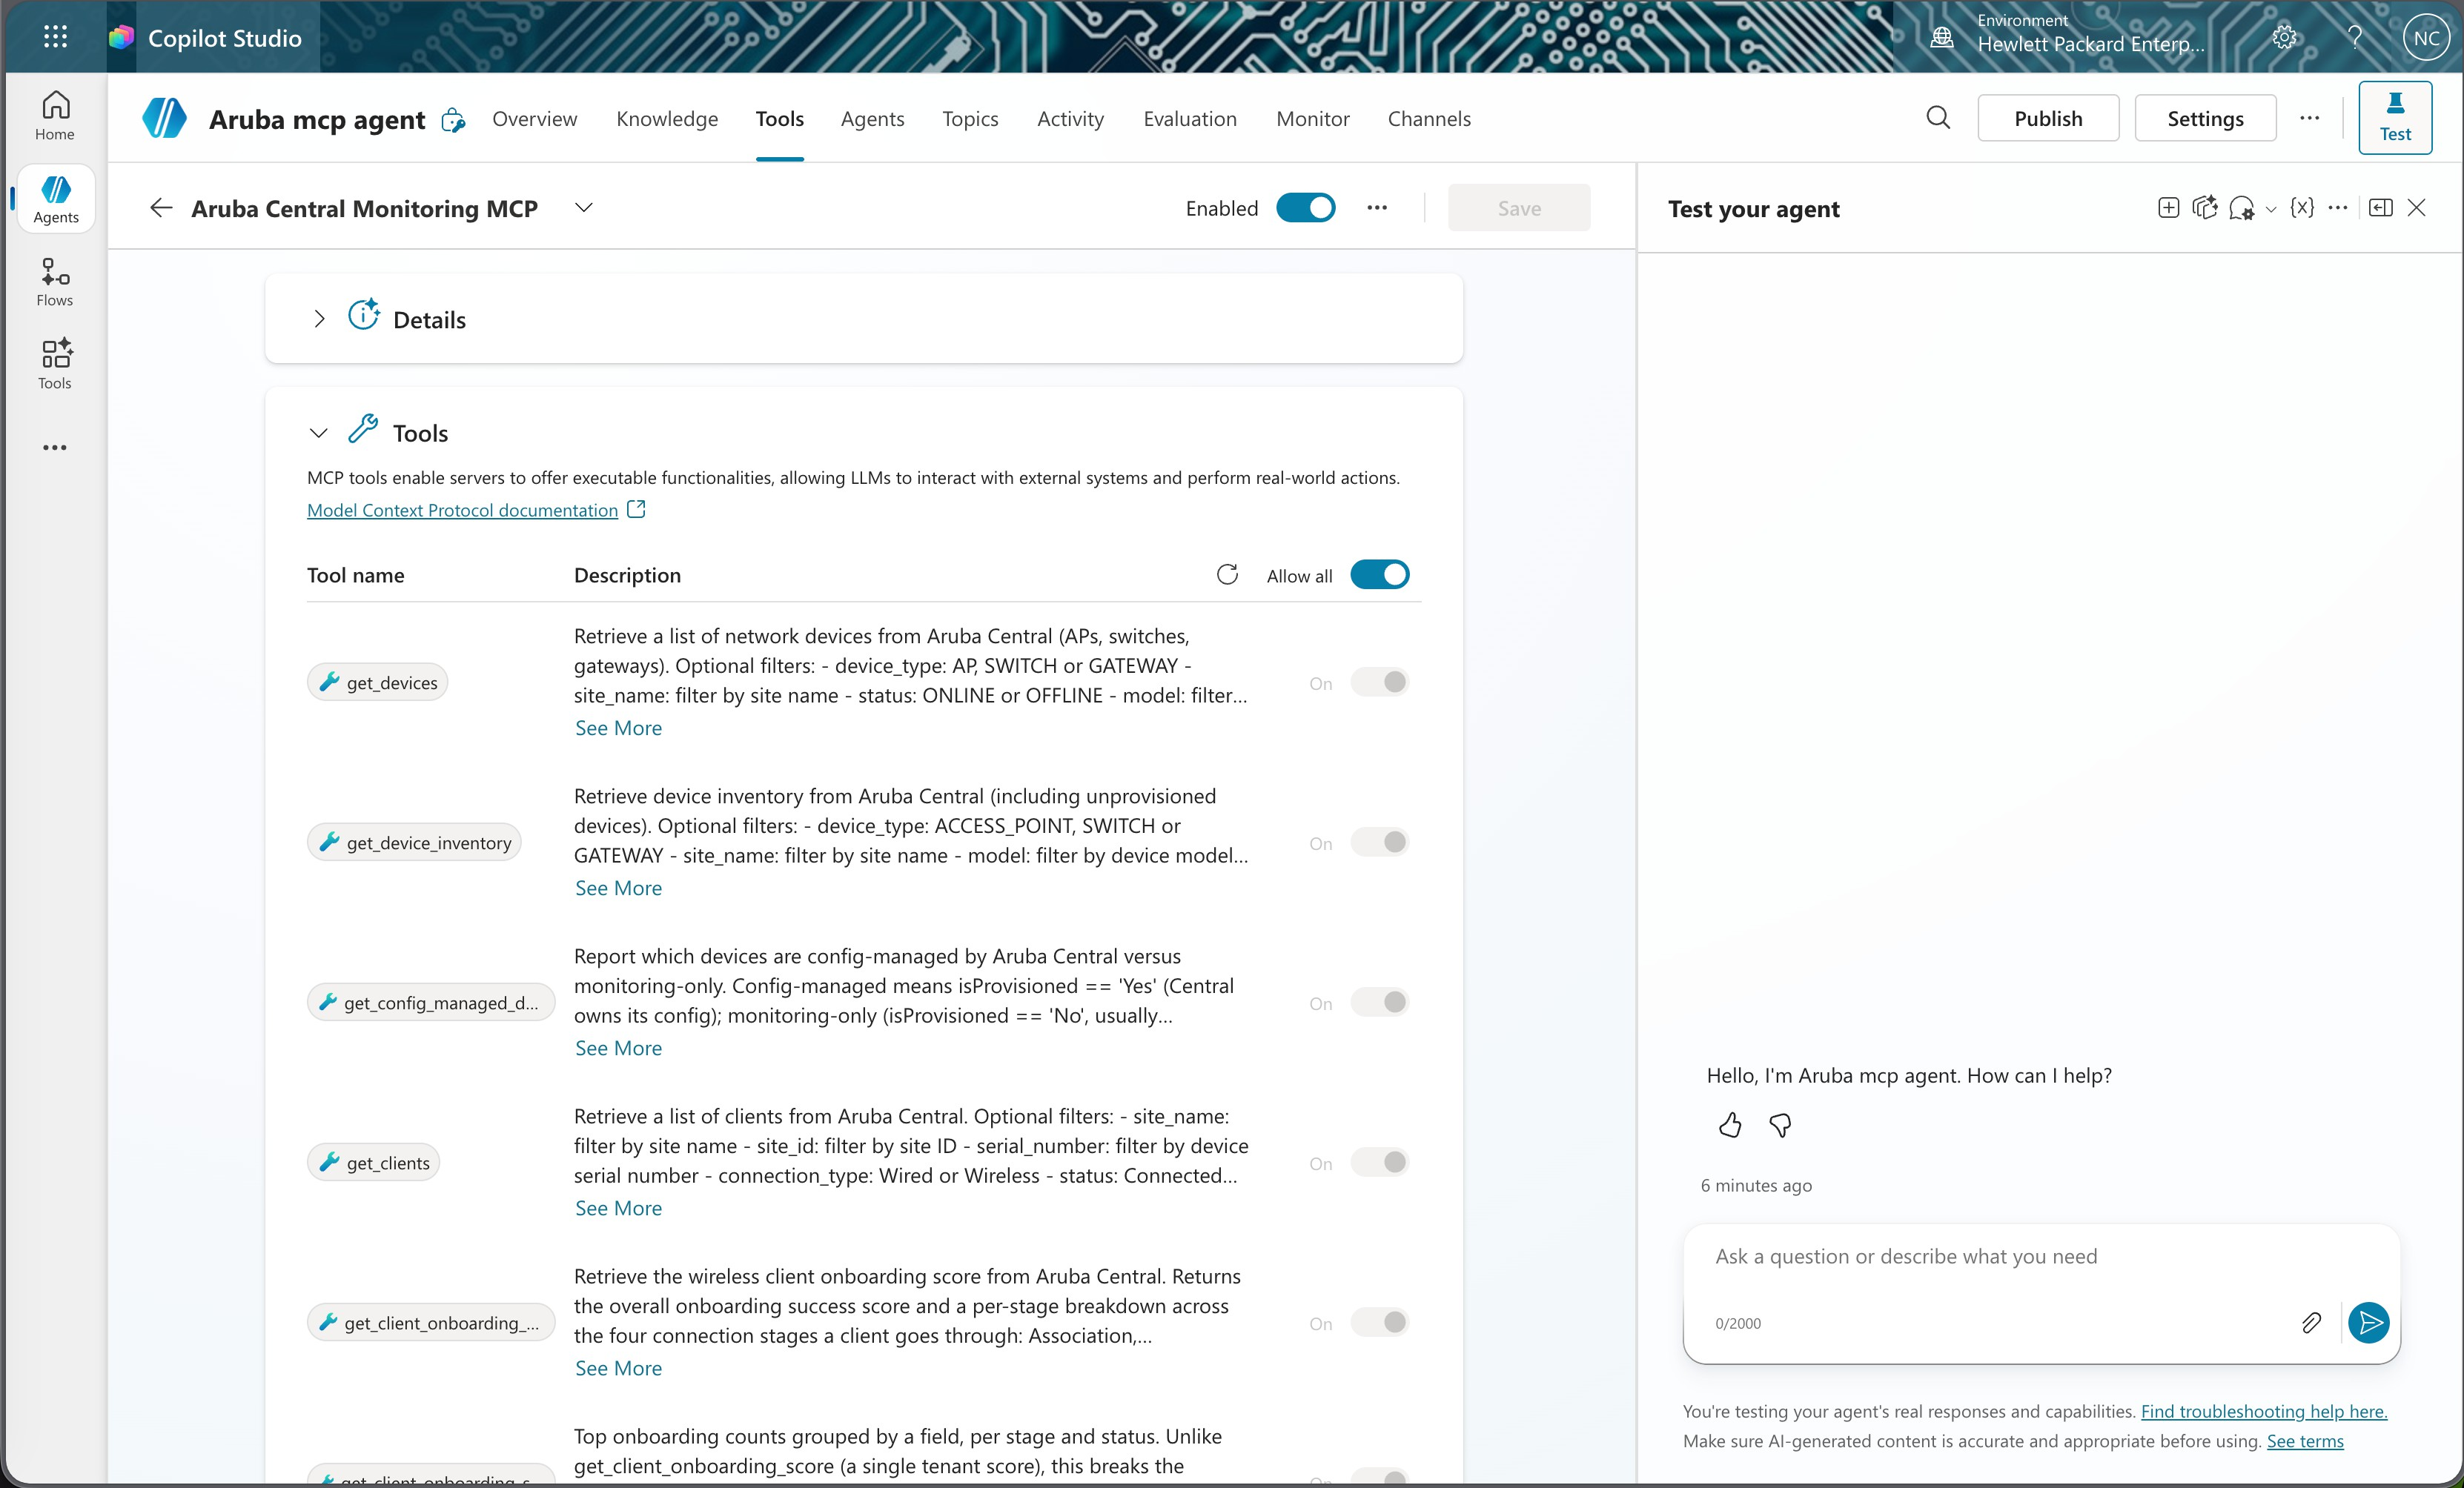Switch to the Overview tab
The height and width of the screenshot is (1488, 2464).
point(534,119)
